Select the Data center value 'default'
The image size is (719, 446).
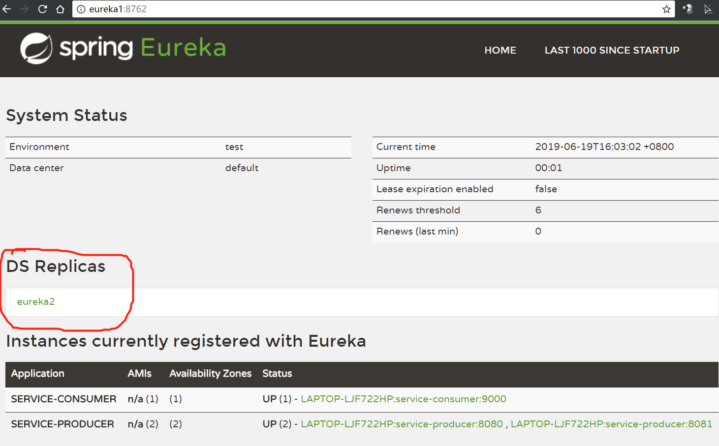(x=242, y=168)
